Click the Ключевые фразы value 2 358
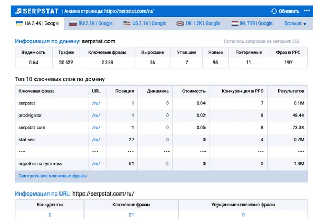313x219 pixels. coord(107,63)
